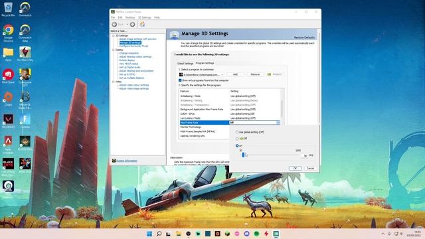Image resolution: width=425 pixels, height=239 pixels.
Task: Open System Information link
Action: pyautogui.click(x=127, y=161)
